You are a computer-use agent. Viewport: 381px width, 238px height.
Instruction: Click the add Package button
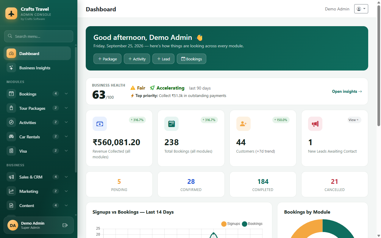[x=107, y=59]
